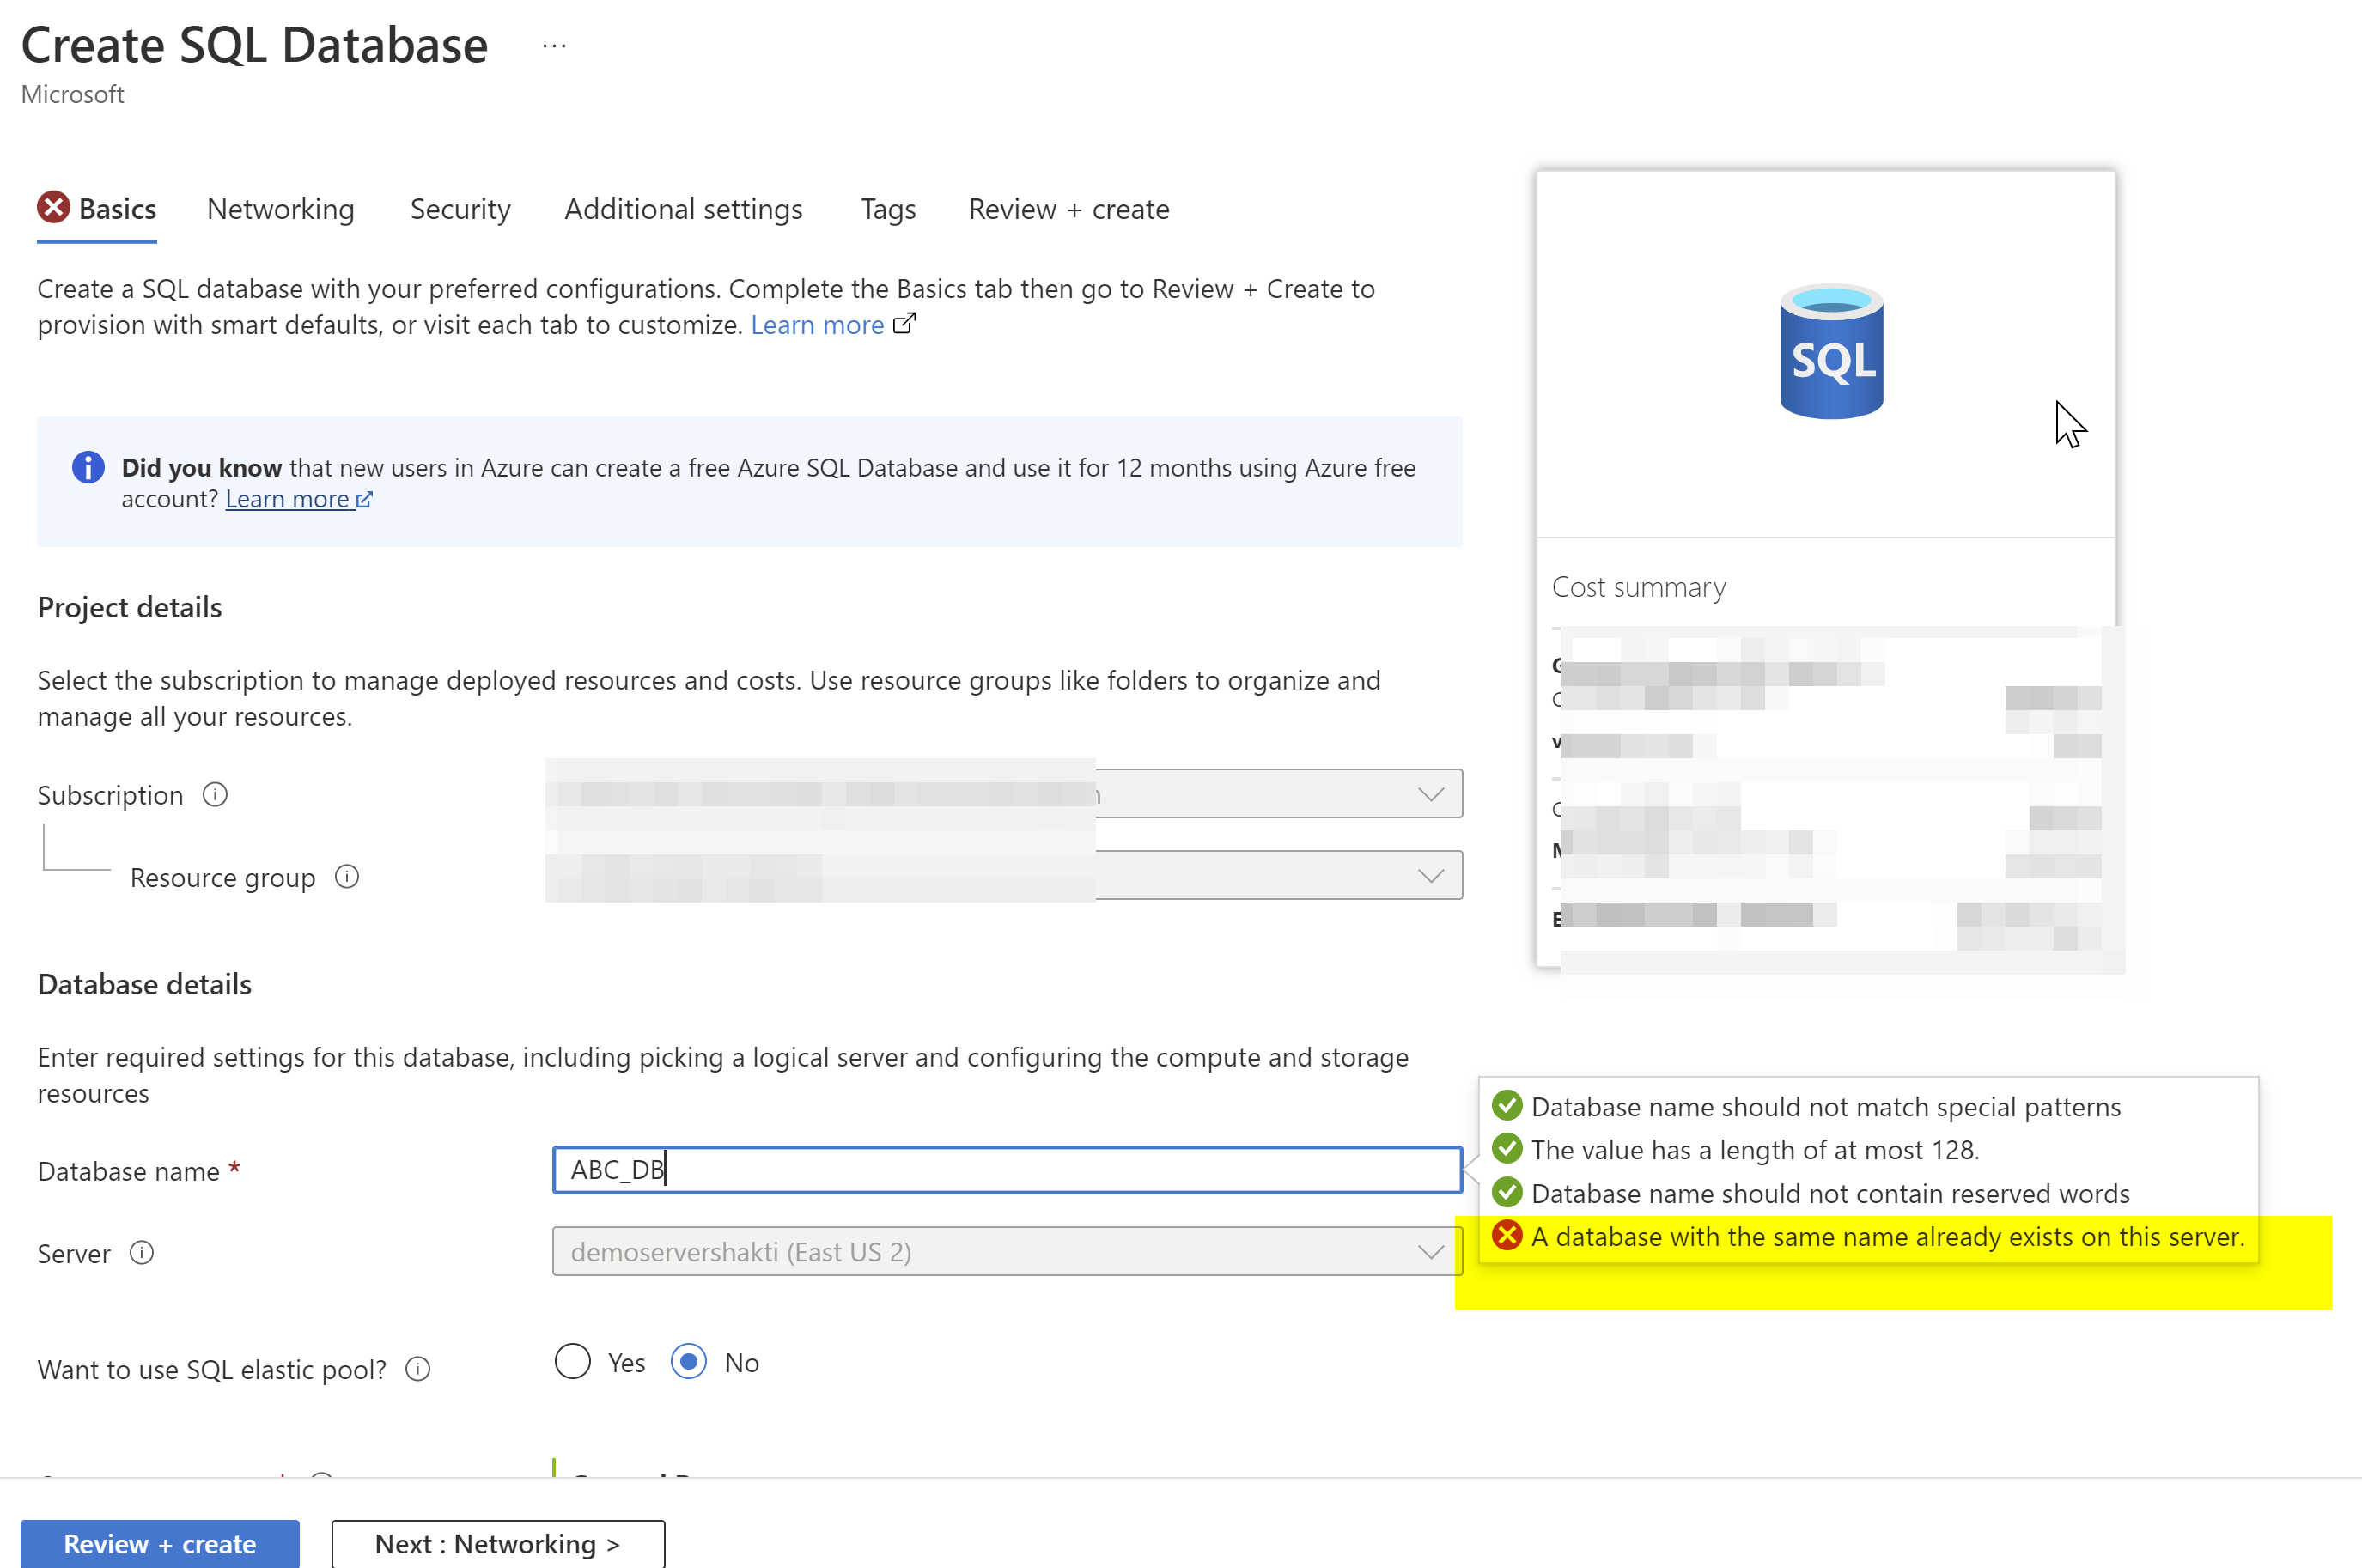Image resolution: width=2362 pixels, height=1568 pixels.
Task: Click the blue Review + create button
Action: click(160, 1543)
